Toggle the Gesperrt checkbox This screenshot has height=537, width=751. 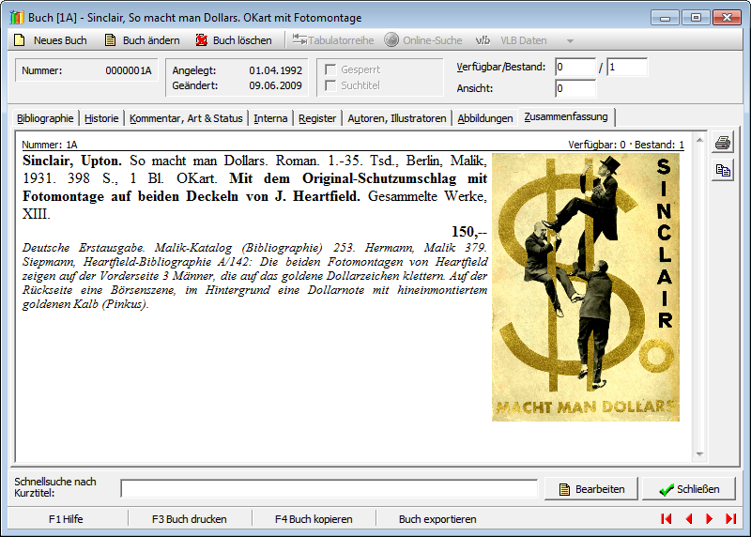point(330,69)
